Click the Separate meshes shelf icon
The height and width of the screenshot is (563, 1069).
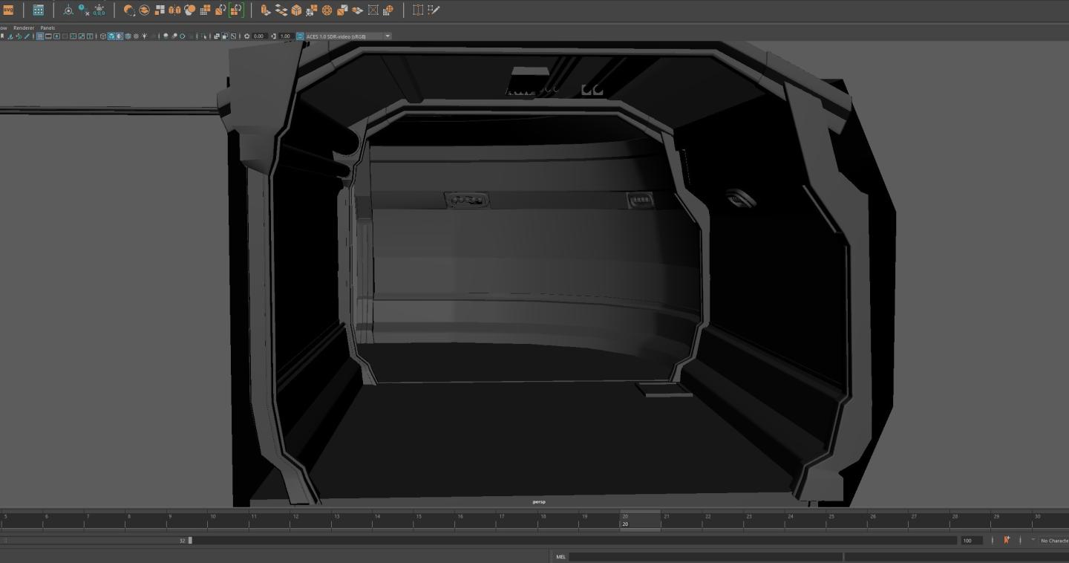(144, 10)
